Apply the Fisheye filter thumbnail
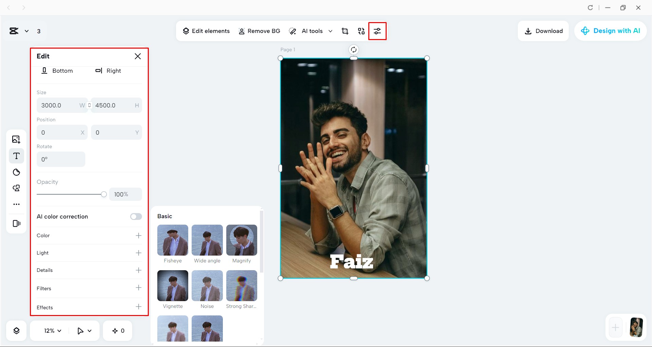 click(x=173, y=240)
